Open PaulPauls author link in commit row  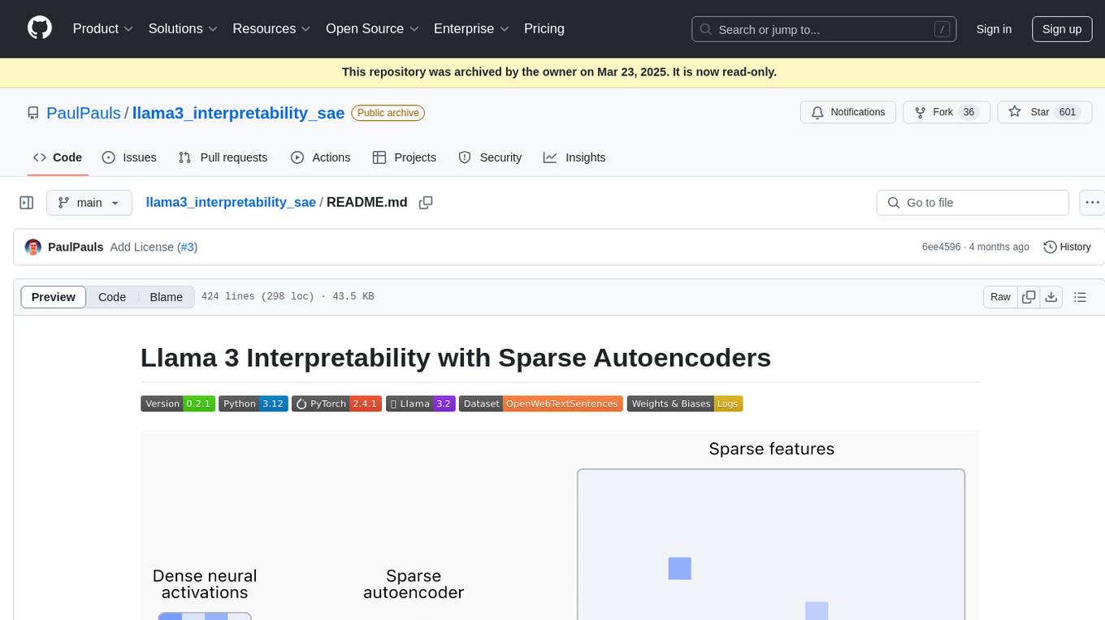coord(76,247)
